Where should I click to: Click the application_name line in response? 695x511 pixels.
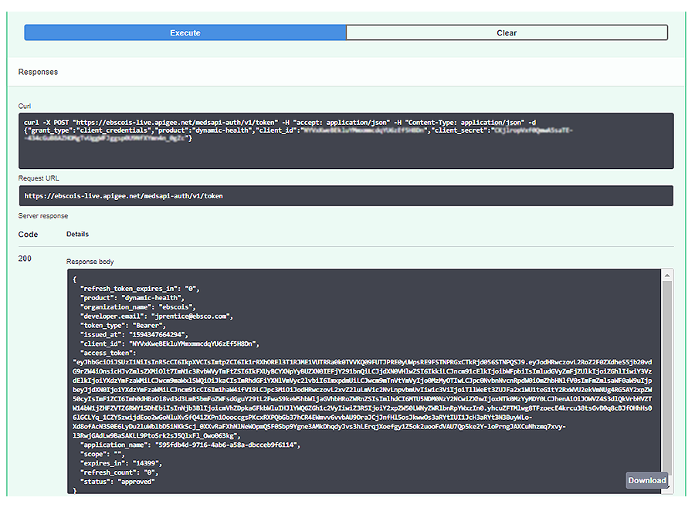click(187, 444)
